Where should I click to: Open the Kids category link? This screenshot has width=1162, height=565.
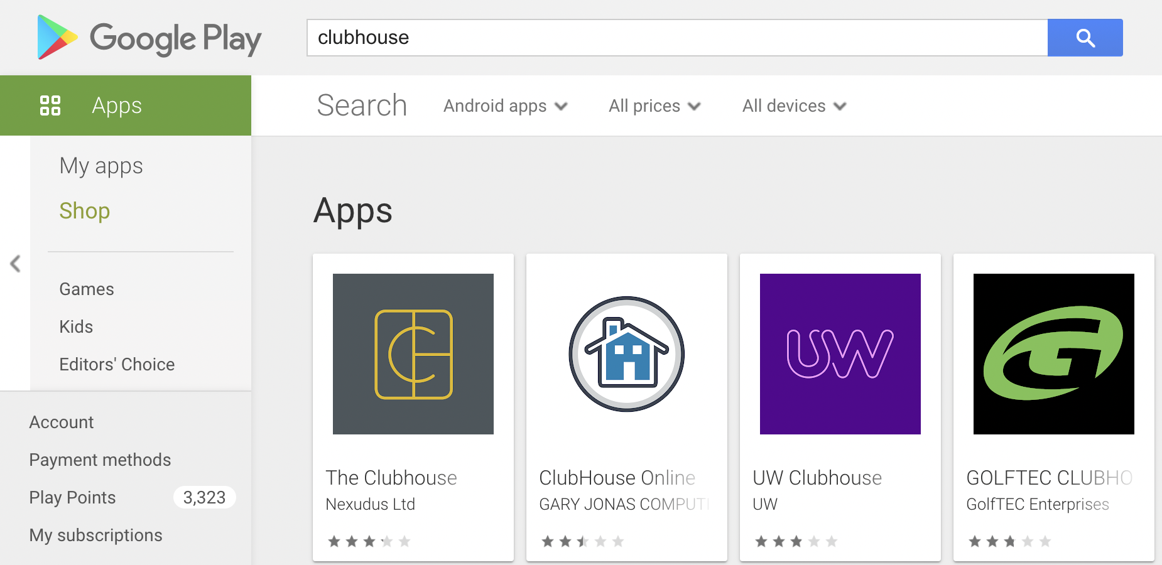(76, 326)
